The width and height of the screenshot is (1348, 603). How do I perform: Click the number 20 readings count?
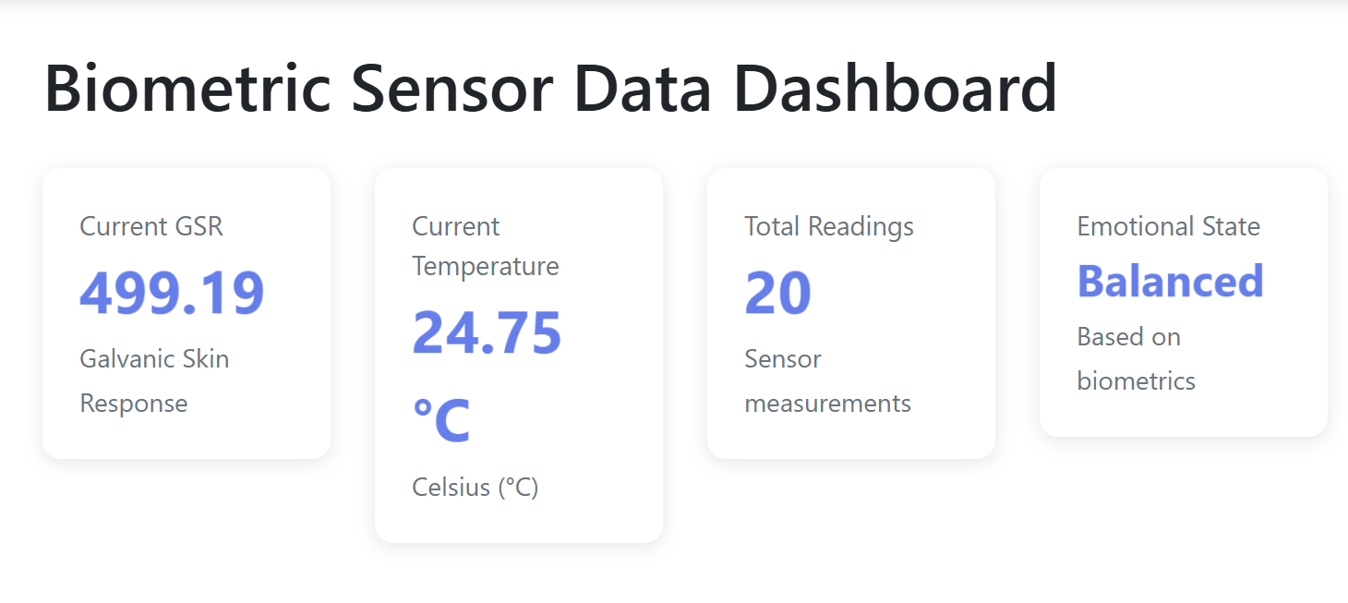point(777,294)
